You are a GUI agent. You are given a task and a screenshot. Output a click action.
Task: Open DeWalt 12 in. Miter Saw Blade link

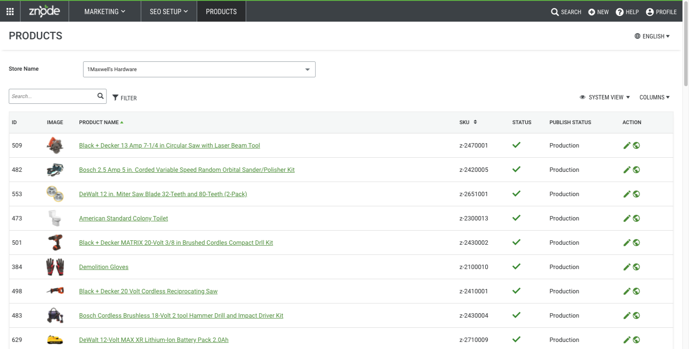163,194
